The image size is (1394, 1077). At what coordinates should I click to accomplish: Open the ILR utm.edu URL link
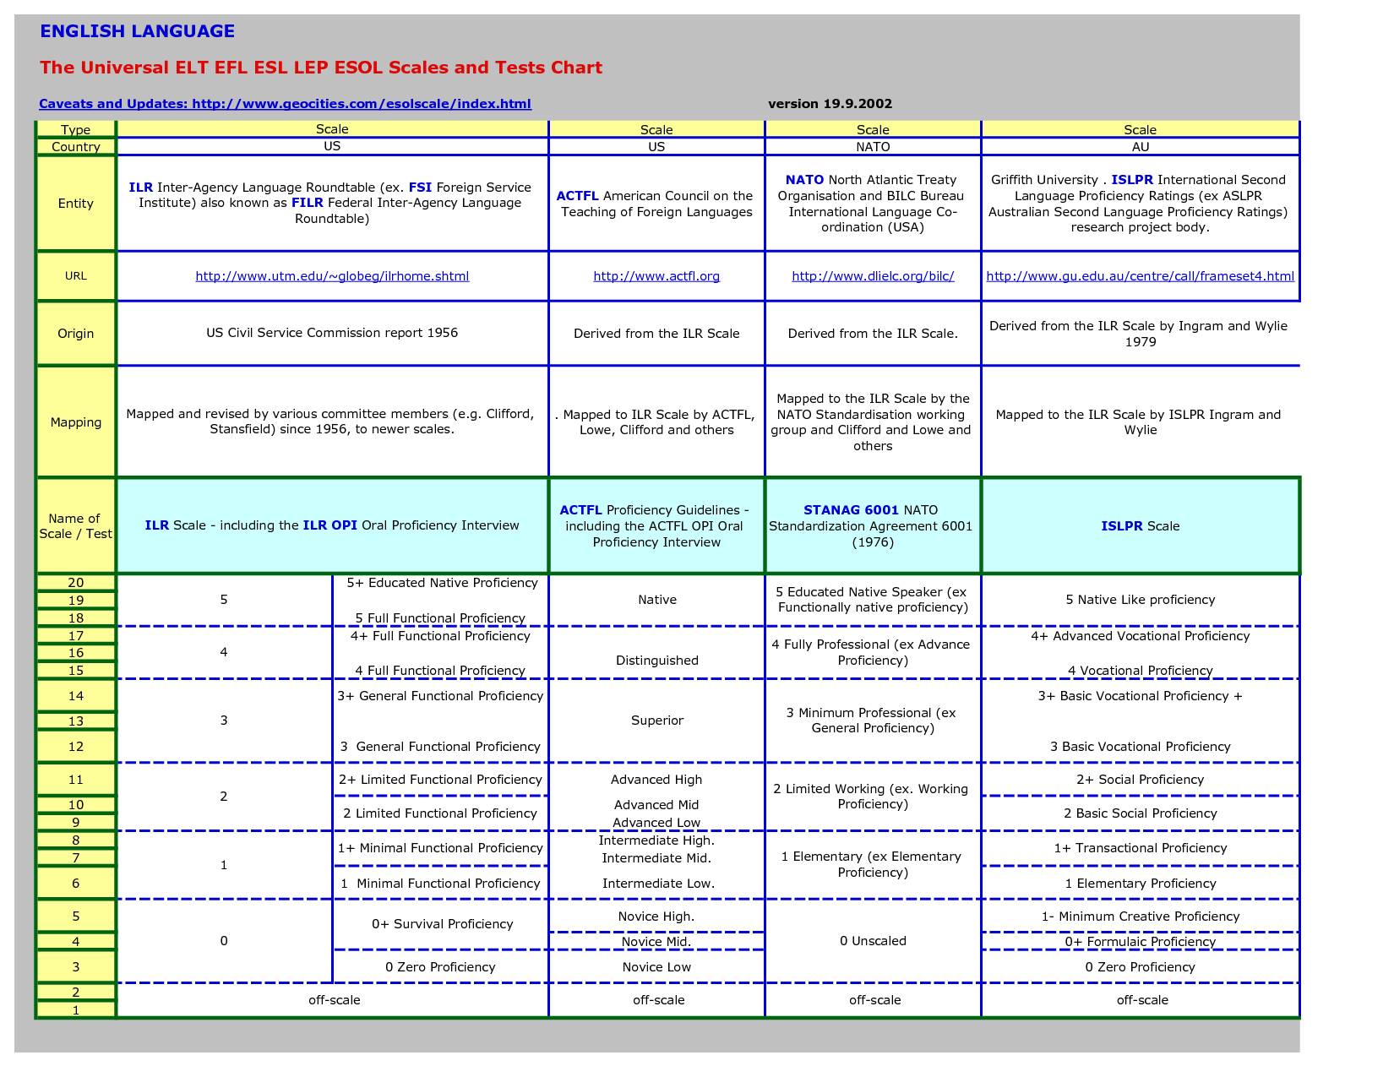332,276
